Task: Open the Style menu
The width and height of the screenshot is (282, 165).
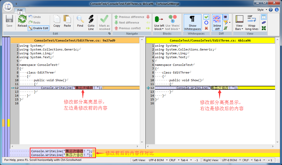Action: point(262,10)
